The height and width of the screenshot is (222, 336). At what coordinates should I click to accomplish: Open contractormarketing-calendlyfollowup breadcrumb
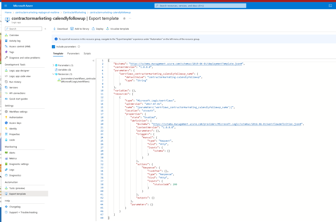pyautogui.click(x=110, y=12)
